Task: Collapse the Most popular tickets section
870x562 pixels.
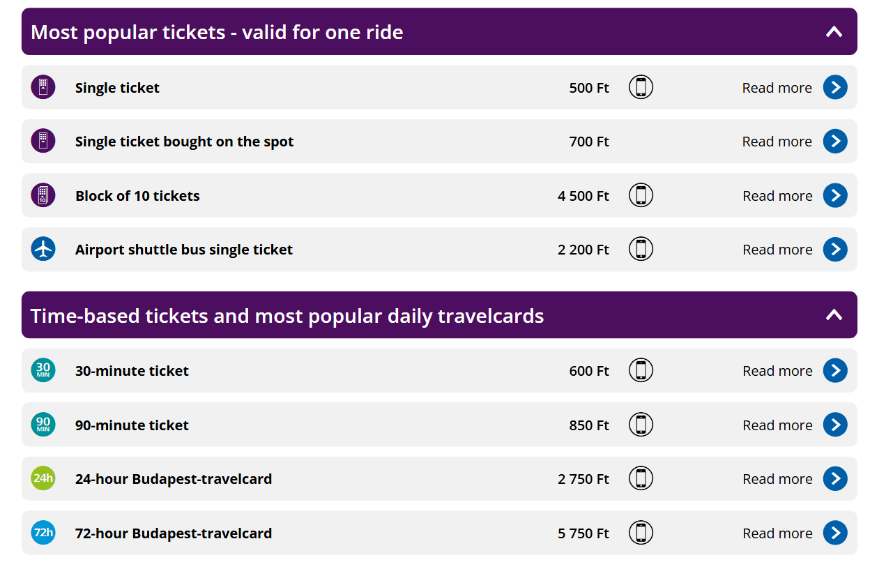Action: pyautogui.click(x=834, y=31)
